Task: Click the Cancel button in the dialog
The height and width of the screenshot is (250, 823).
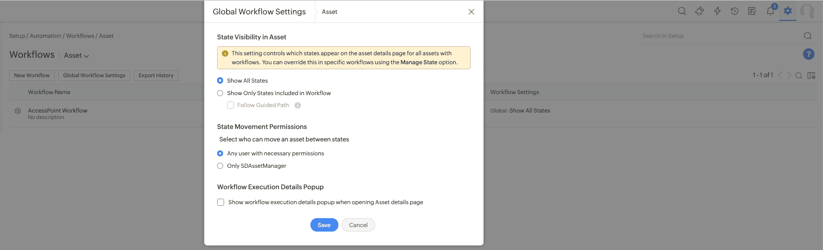Action: pyautogui.click(x=358, y=225)
